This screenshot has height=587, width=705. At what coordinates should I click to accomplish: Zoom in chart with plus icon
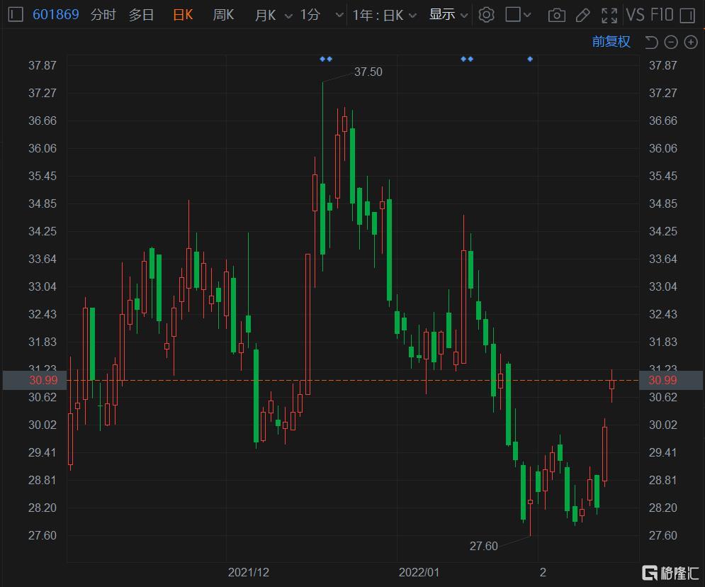pos(690,43)
